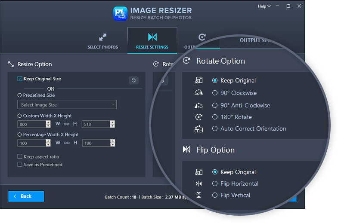
Task: Click the Resize Option heading text
Action: [34, 64]
